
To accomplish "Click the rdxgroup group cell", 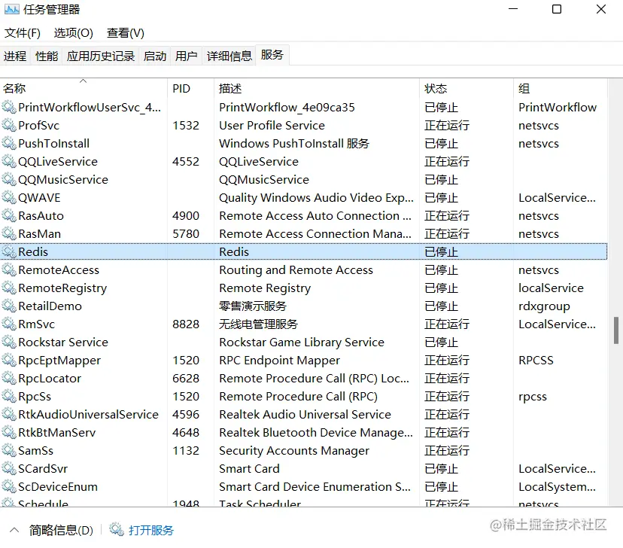I will click(x=544, y=306).
